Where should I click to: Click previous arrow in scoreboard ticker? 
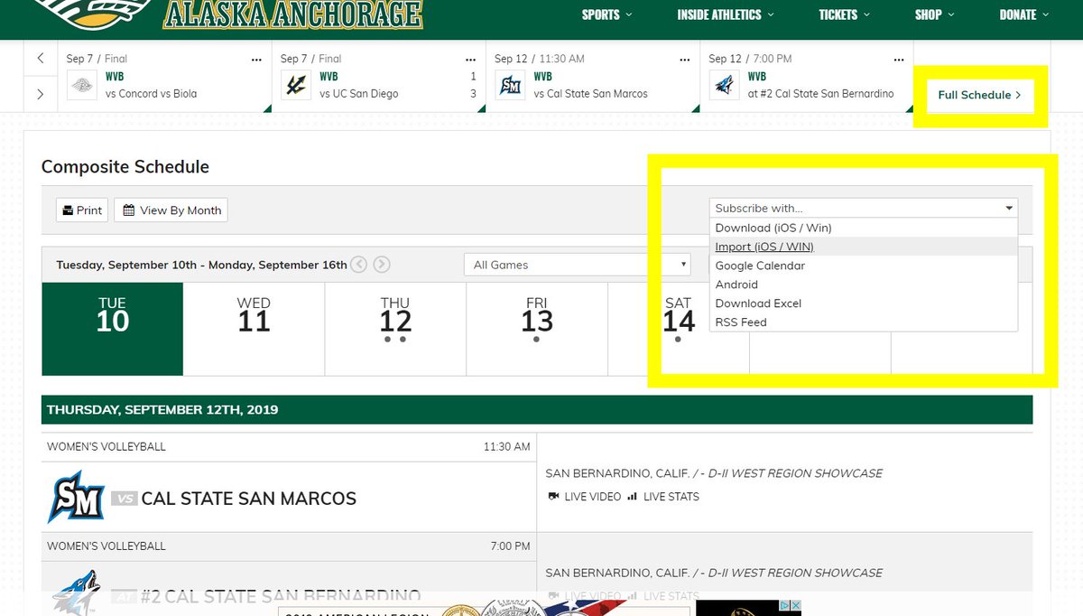click(41, 59)
